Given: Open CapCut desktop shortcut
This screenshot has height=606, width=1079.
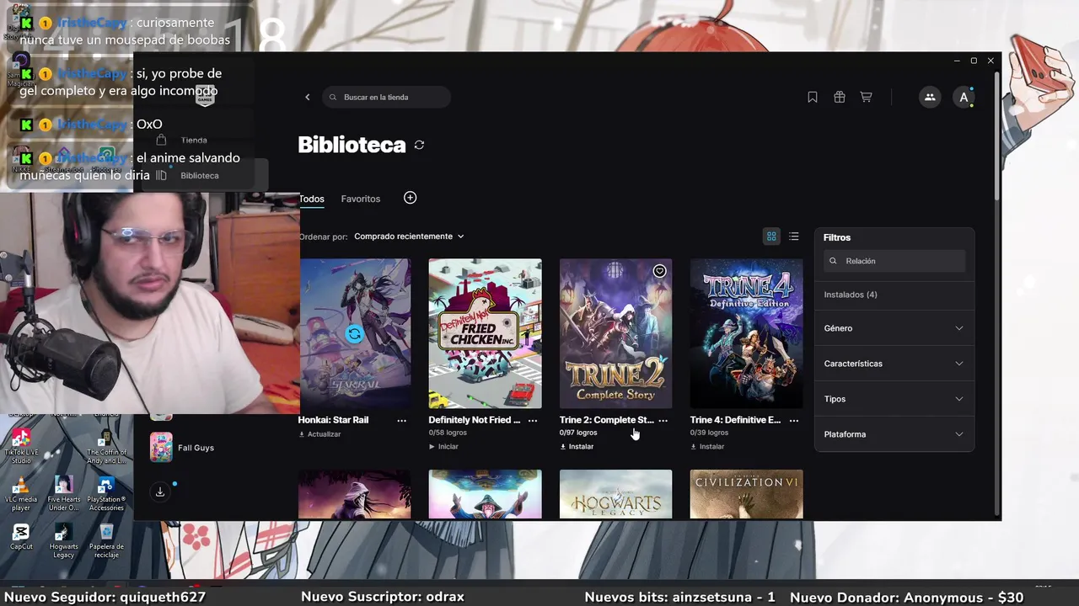Looking at the screenshot, I should coord(21,537).
